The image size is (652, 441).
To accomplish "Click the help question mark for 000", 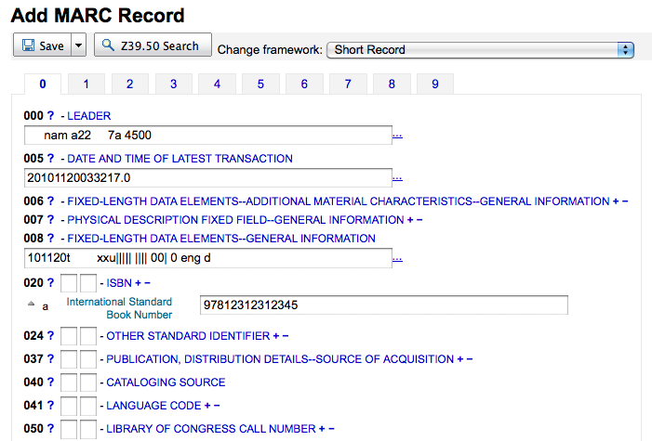I will click(51, 116).
